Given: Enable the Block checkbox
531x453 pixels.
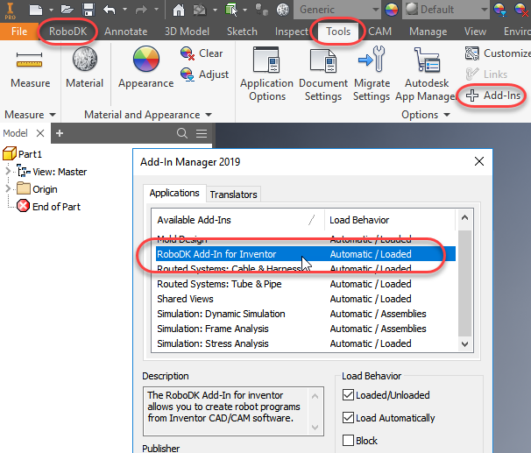Looking at the screenshot, I should [x=350, y=440].
